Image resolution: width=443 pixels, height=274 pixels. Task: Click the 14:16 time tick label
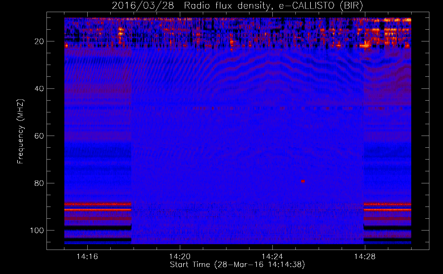[x=87, y=256]
